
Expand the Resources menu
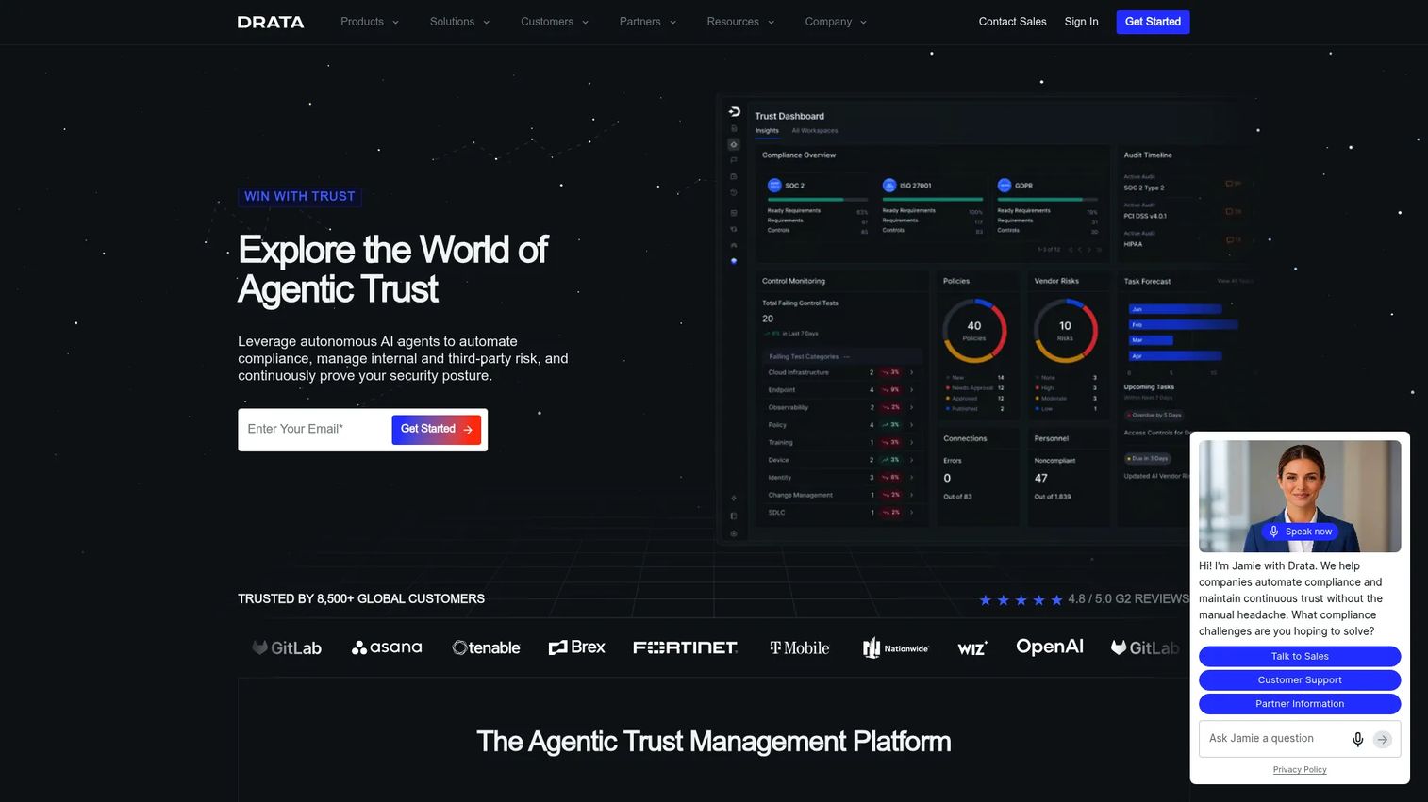[x=740, y=22]
